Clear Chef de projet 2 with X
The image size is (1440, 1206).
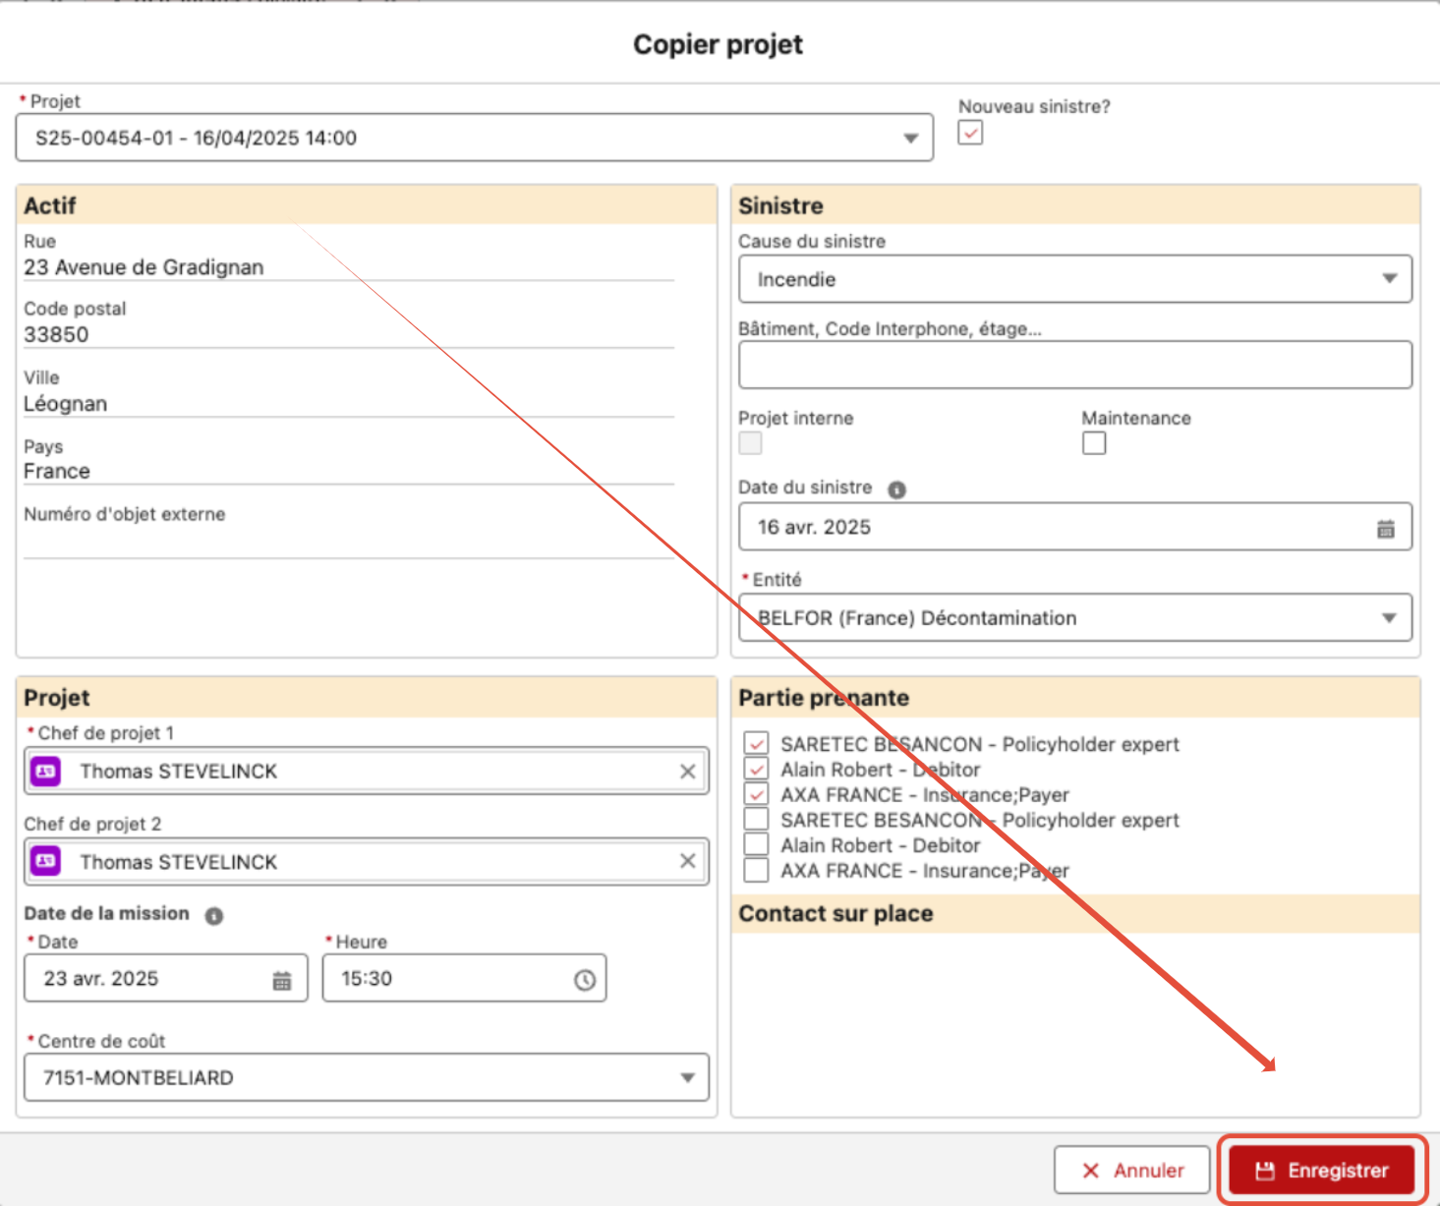coord(688,861)
